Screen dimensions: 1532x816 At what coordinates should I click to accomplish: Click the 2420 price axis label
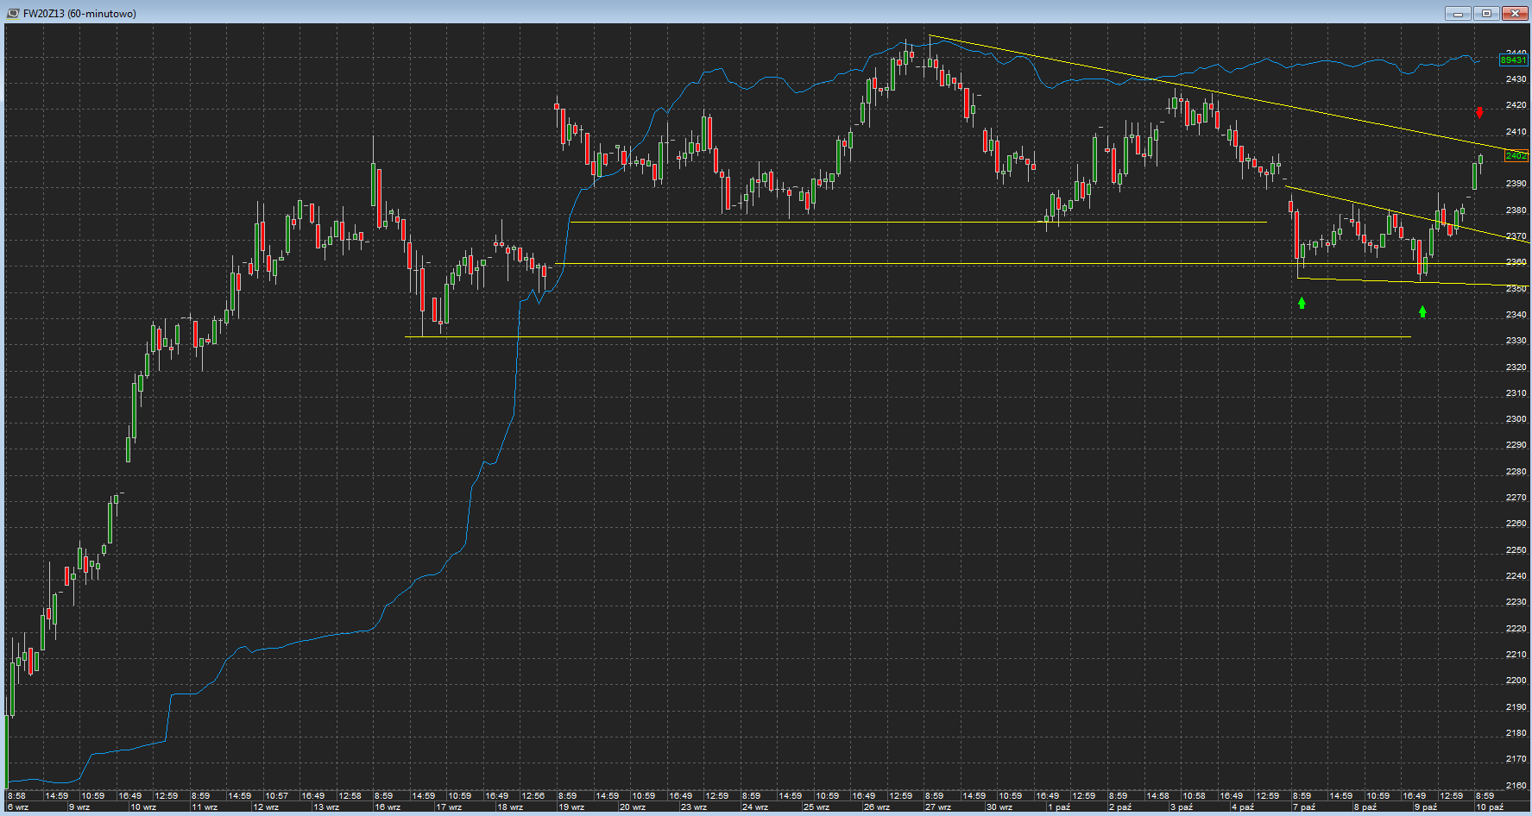[1516, 105]
